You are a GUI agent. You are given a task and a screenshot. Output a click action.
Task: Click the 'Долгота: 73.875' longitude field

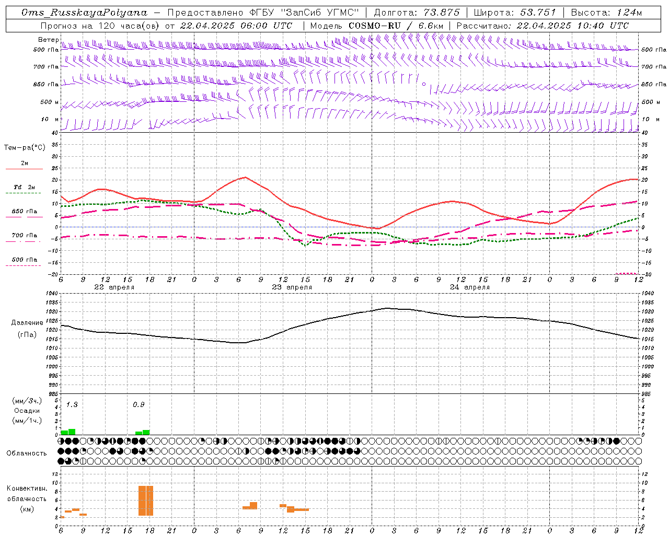pos(417,13)
